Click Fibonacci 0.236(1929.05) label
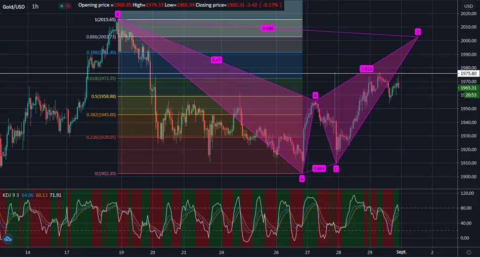Image resolution: width=480 pixels, height=257 pixels. (x=101, y=137)
